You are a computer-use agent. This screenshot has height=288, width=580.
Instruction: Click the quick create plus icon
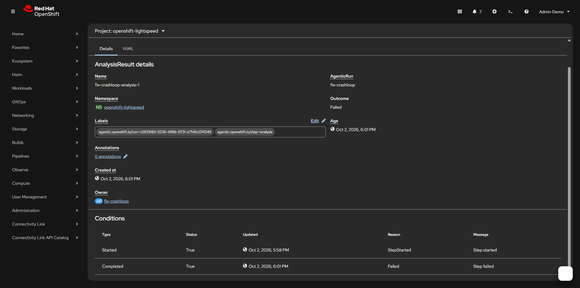click(x=495, y=11)
